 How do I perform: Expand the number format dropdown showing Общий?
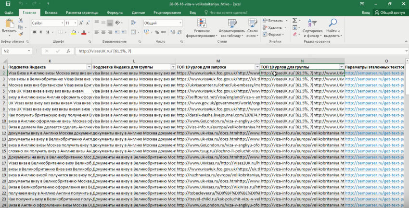(x=180, y=23)
